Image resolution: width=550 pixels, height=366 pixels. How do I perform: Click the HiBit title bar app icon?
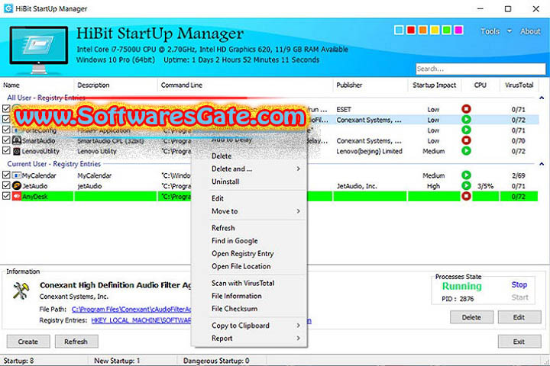coord(8,8)
